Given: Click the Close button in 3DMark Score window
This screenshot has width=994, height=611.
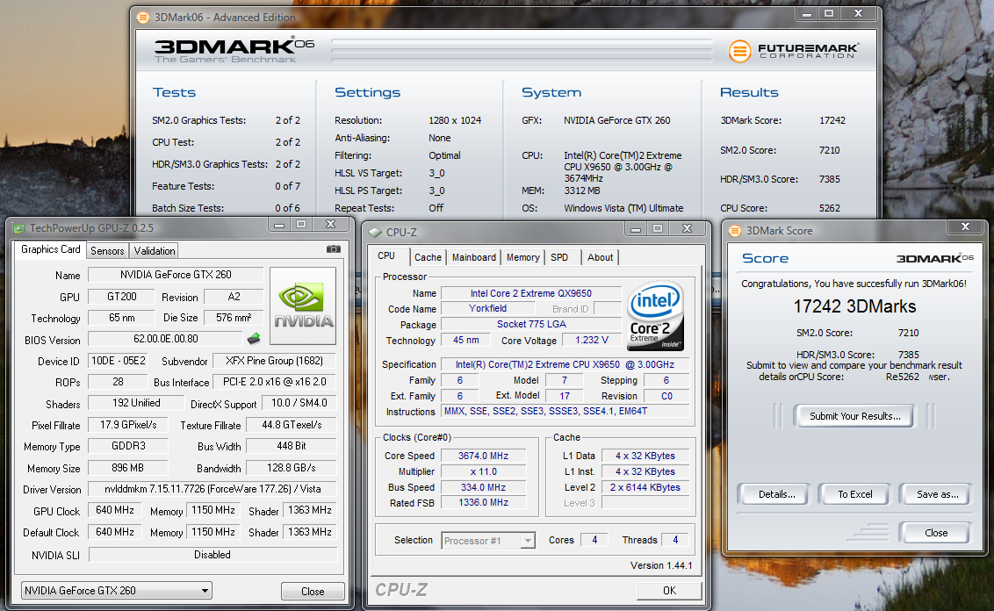Looking at the screenshot, I should pyautogui.click(x=936, y=533).
